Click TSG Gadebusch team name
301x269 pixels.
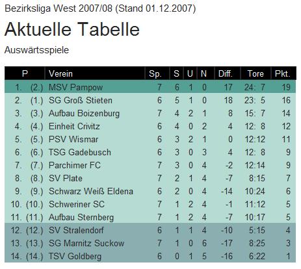[80, 152]
